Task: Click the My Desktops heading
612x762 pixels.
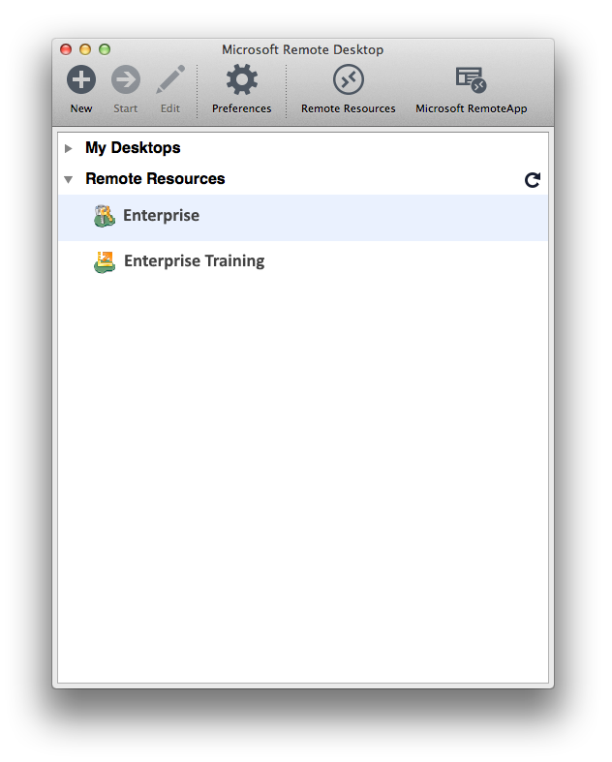Action: coord(133,148)
